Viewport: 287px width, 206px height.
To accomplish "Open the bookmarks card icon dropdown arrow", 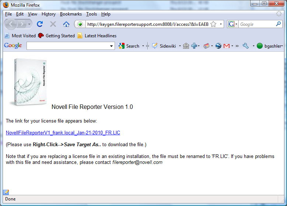I will pyautogui.click(x=212, y=46).
